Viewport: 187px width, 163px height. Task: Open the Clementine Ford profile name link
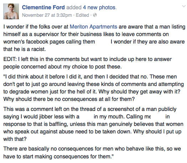click(43, 7)
